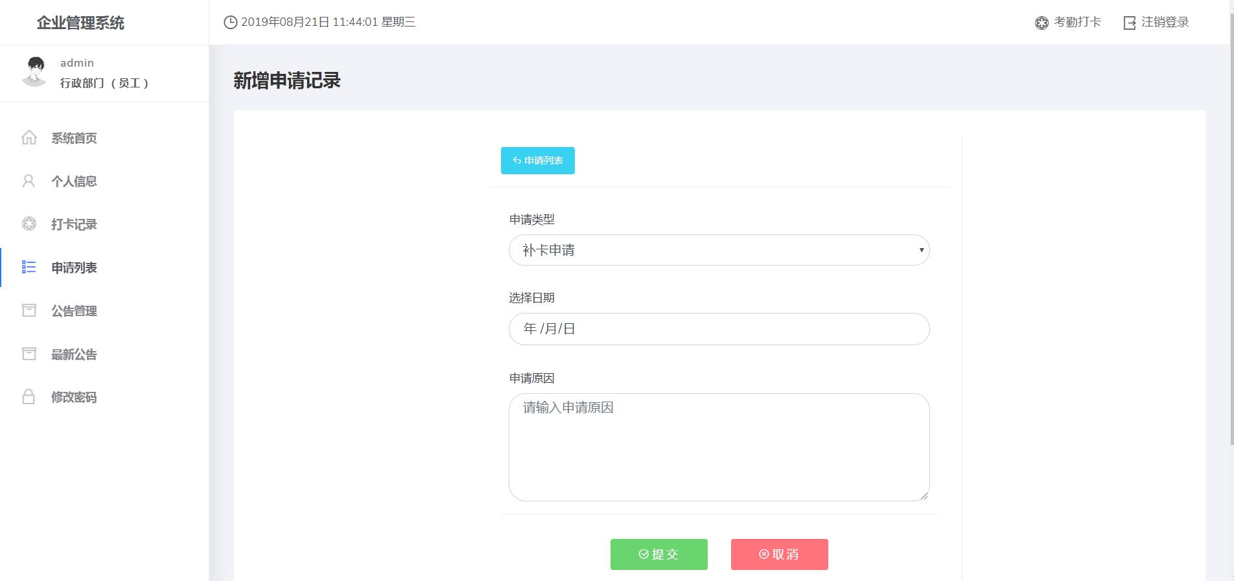Click 考勤打卡 link in header
This screenshot has width=1234, height=581.
pos(1077,22)
